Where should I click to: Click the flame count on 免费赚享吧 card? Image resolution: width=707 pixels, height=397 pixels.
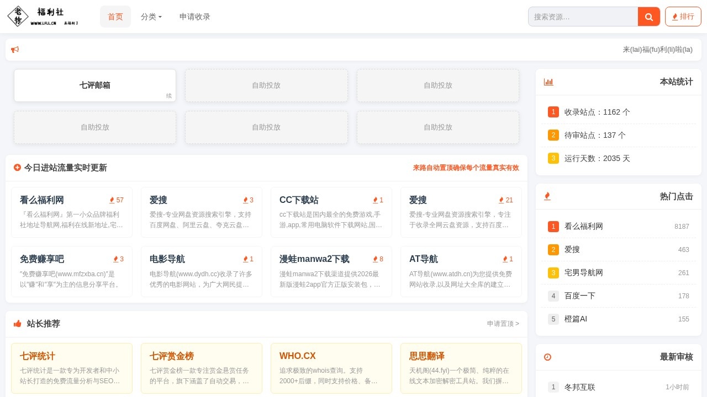[118, 259]
